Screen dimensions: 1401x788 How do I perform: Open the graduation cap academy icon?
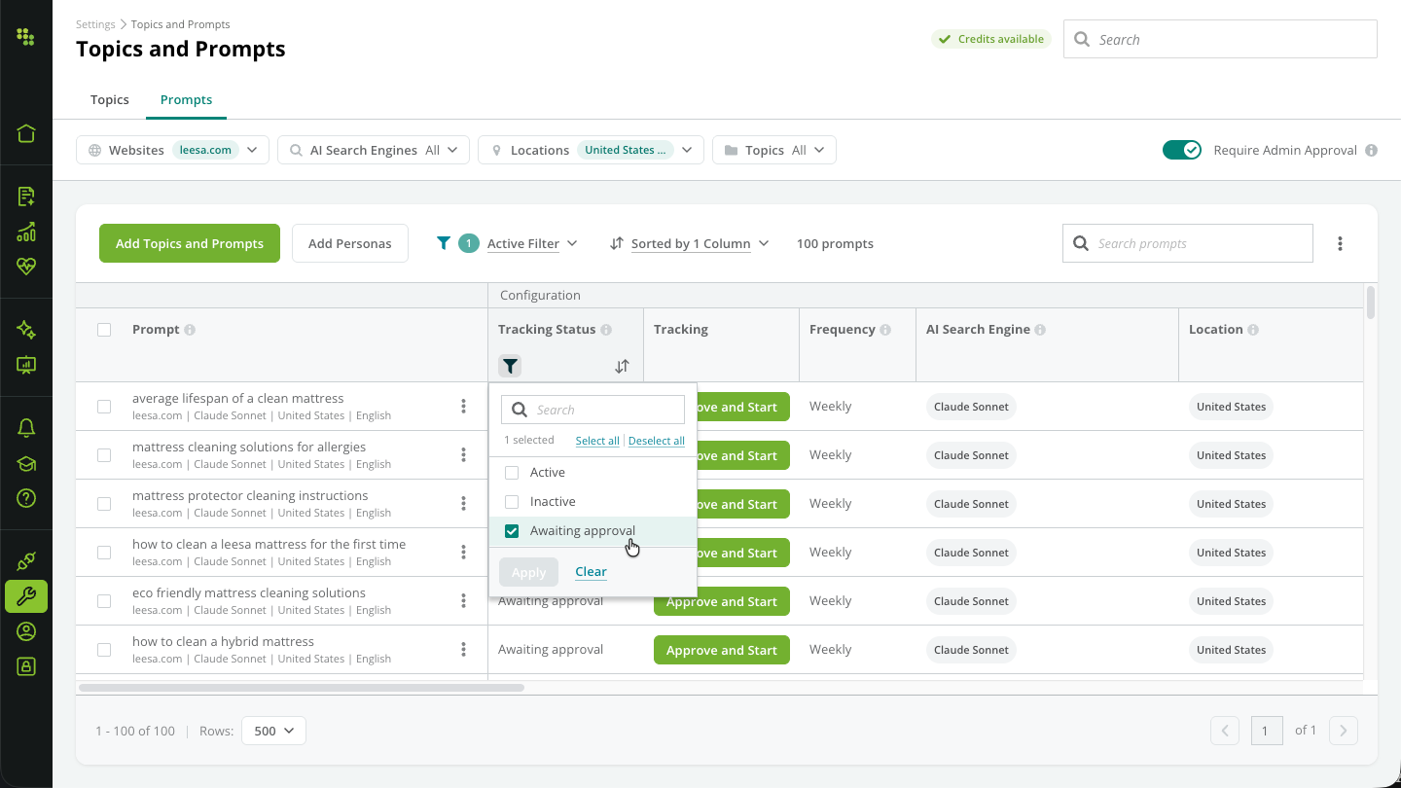(26, 464)
